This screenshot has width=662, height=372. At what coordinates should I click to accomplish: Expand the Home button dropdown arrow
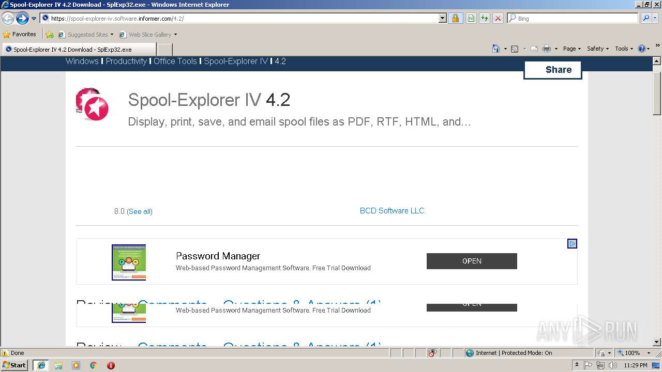pos(505,49)
